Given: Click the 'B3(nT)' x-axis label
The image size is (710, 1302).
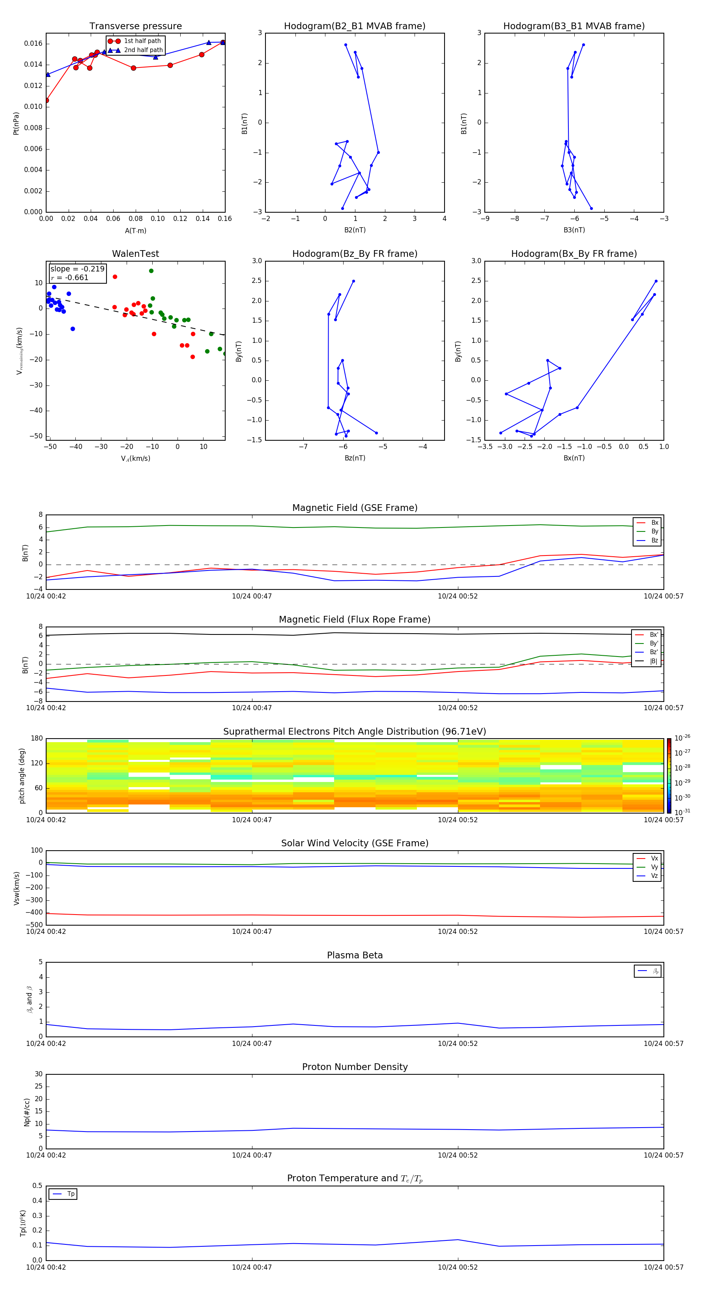Looking at the screenshot, I should click(x=574, y=230).
